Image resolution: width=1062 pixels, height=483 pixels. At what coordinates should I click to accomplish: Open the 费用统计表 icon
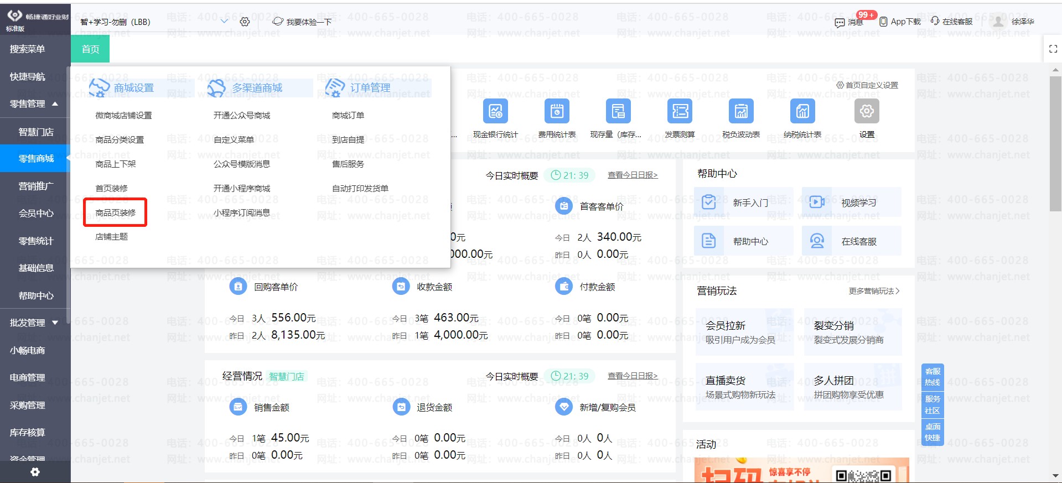557,112
